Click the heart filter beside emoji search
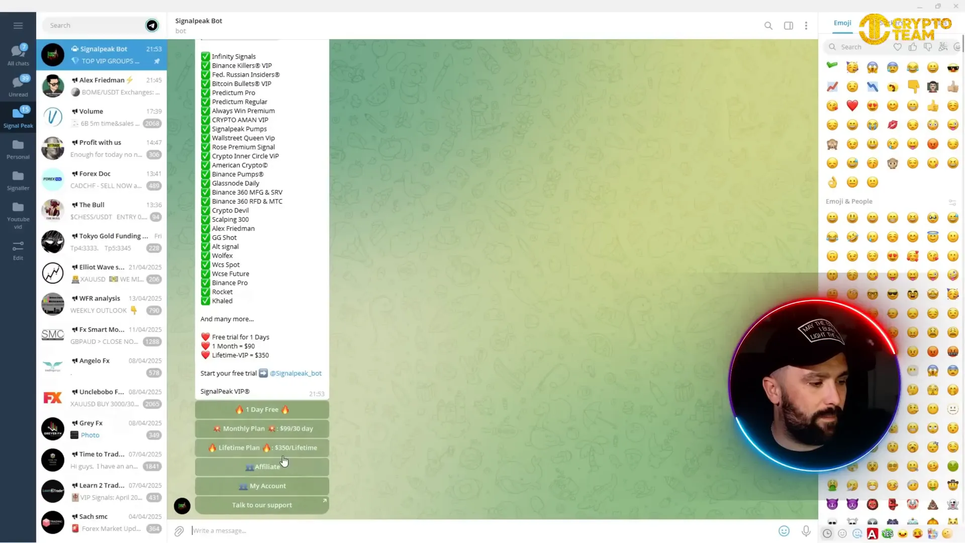The width and height of the screenshot is (965, 543). [x=898, y=47]
